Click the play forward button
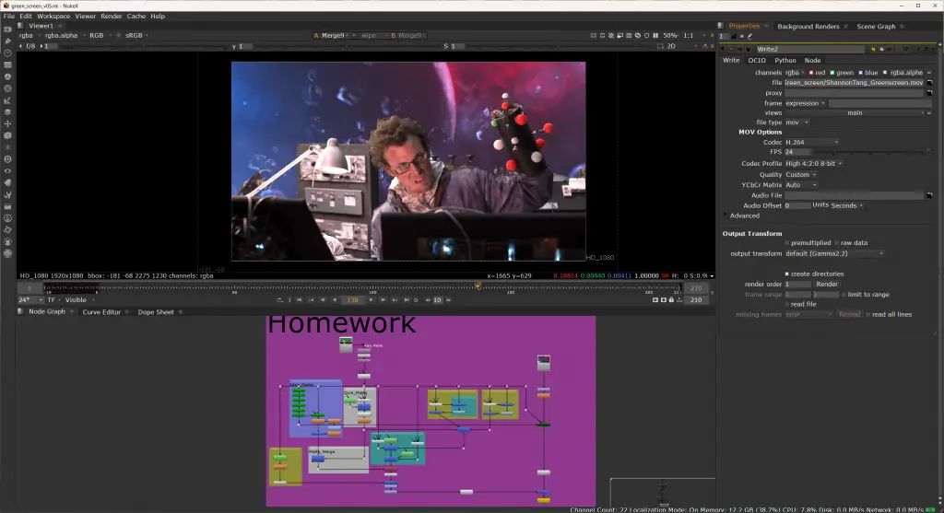The height and width of the screenshot is (513, 944). click(371, 300)
